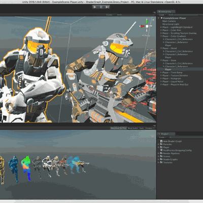Click the red X axis on the scene gizmo
203x203 pixels.
click(x=142, y=26)
